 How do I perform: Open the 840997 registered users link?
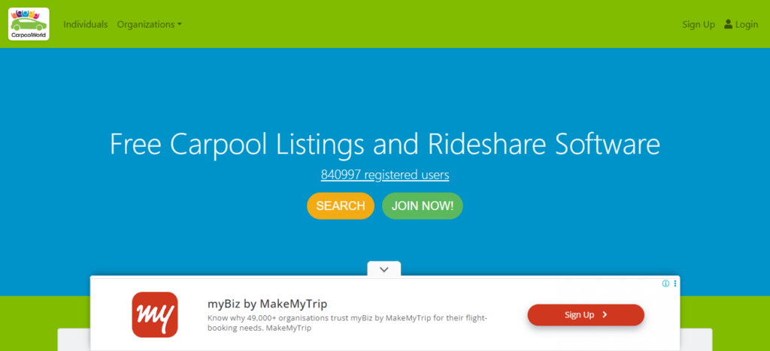tap(385, 175)
